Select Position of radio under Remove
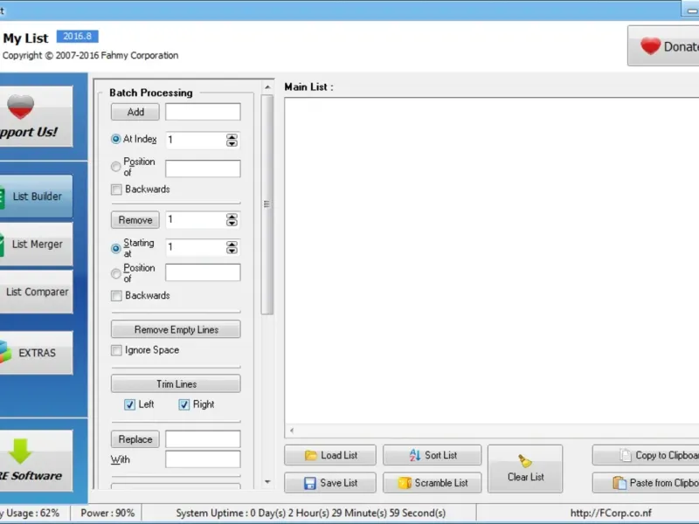This screenshot has height=524, width=699. (115, 273)
